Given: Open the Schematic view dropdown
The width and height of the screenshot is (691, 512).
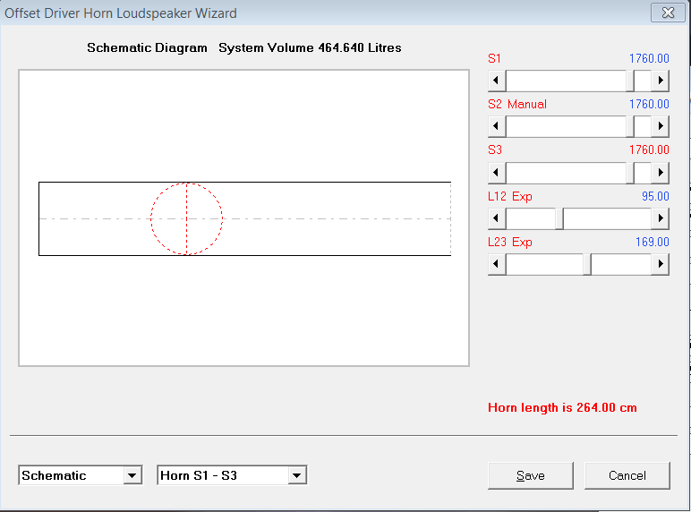Looking at the screenshot, I should (x=132, y=475).
